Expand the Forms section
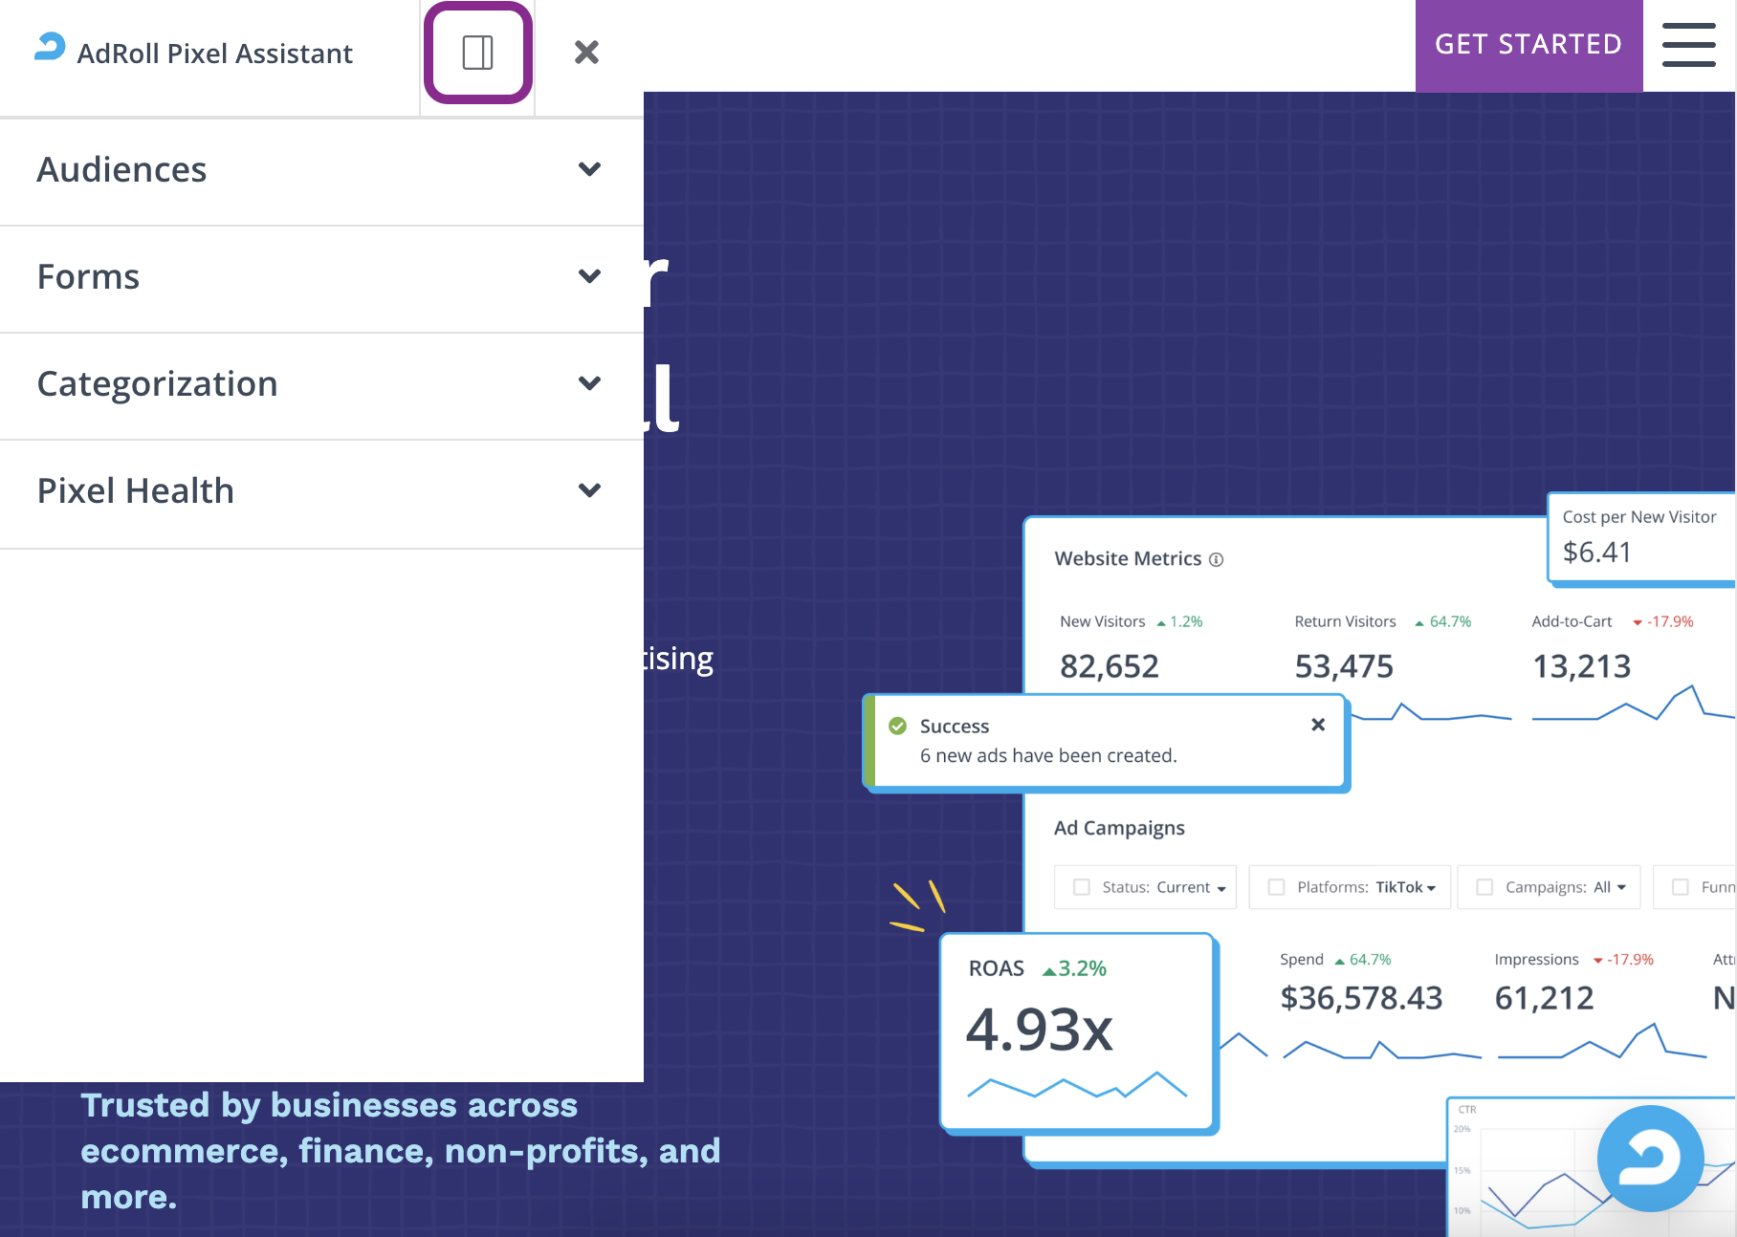The image size is (1737, 1237). coord(321,277)
